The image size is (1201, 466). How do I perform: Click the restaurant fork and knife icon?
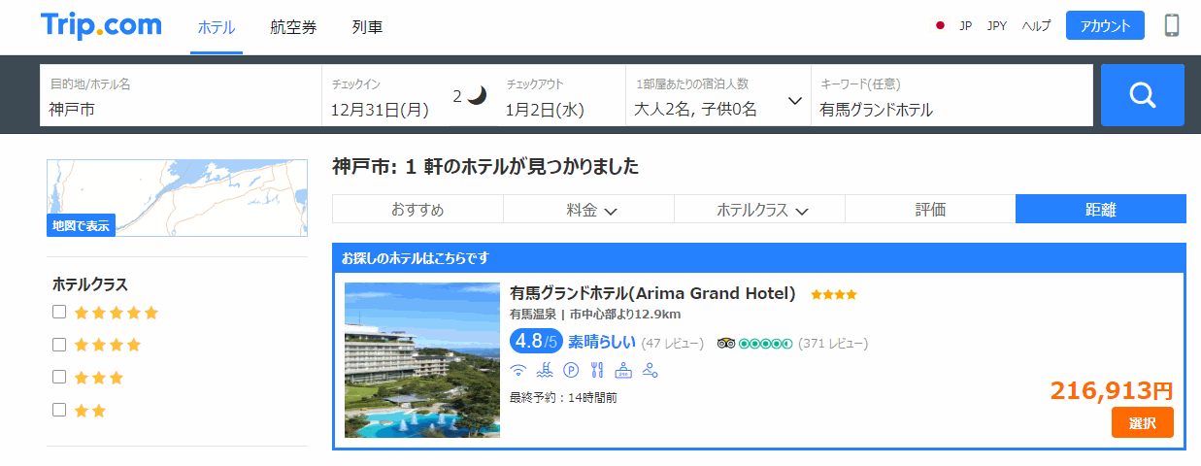coord(597,370)
